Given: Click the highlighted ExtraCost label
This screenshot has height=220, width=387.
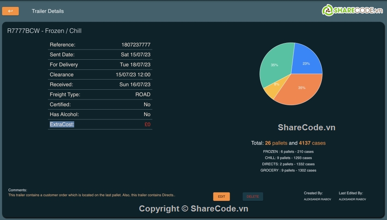Looking at the screenshot, I should click(x=62, y=125).
